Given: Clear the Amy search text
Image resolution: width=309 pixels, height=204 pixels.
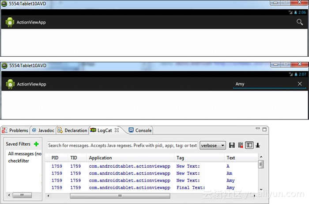Looking at the screenshot, I should (300, 84).
